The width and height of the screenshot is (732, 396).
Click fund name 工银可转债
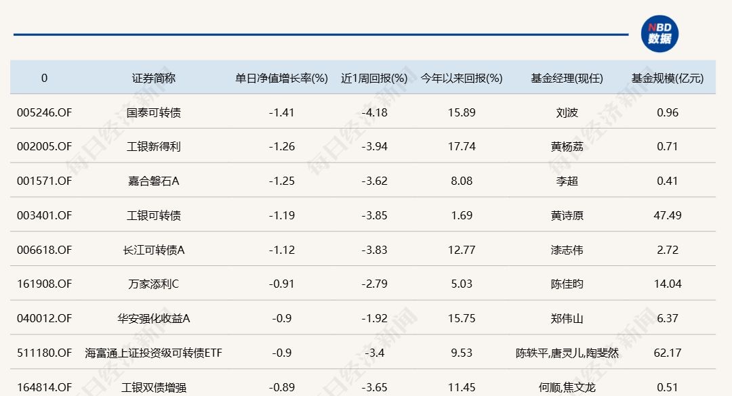[154, 215]
